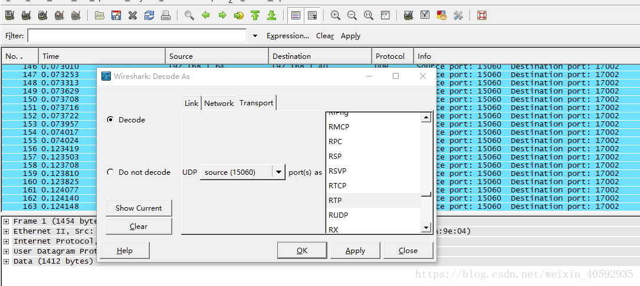This screenshot has height=286, width=640.
Task: Stop the running capture icon
Action: pos(59,15)
